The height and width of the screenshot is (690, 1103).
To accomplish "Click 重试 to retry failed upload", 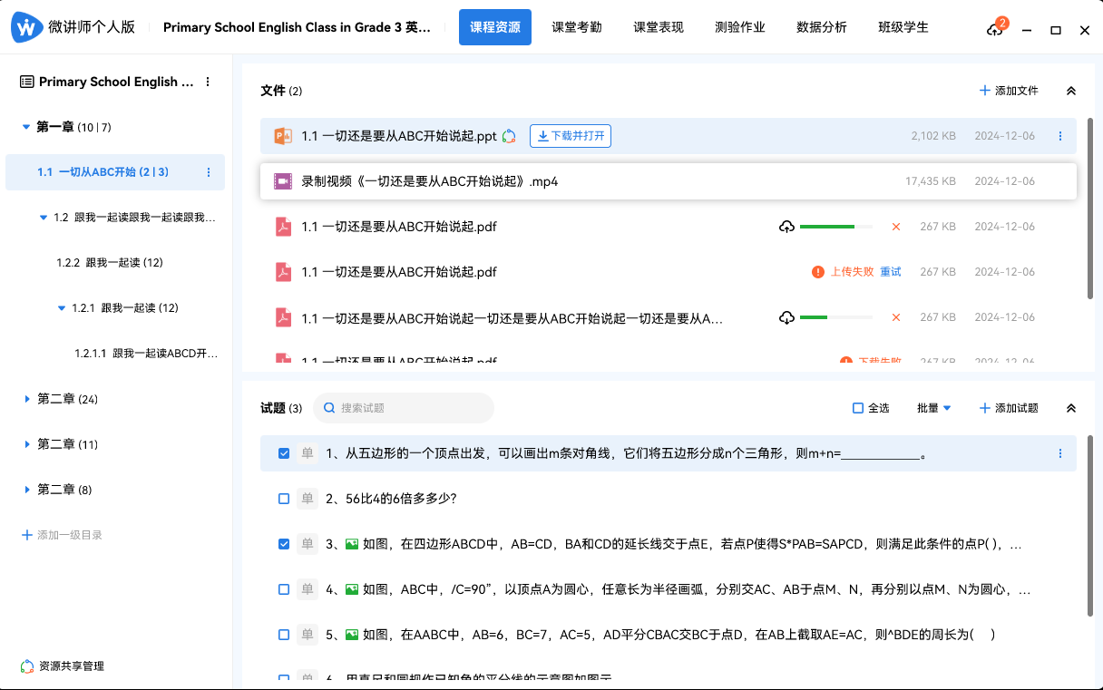I will pyautogui.click(x=890, y=272).
